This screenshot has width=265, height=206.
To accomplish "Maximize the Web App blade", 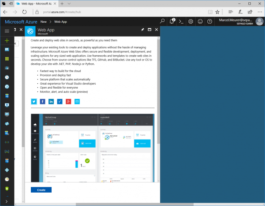I will 149,30.
